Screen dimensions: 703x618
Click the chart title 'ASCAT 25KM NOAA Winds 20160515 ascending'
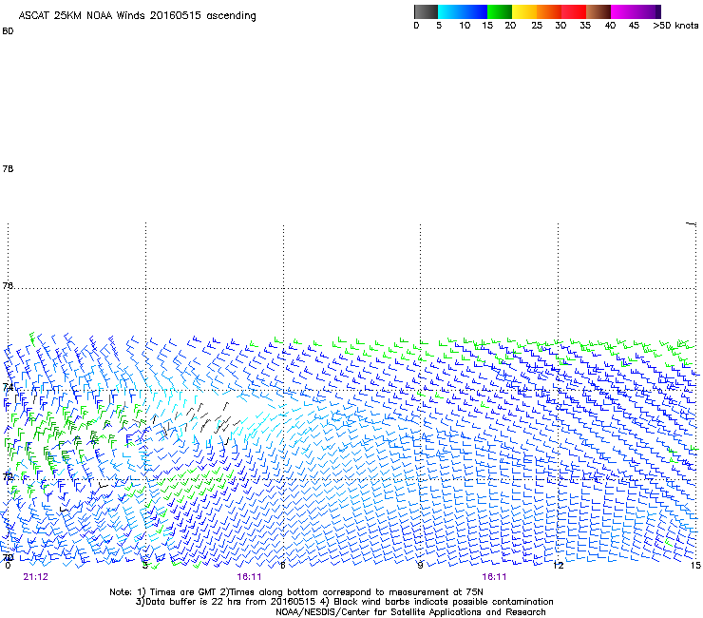point(137,15)
